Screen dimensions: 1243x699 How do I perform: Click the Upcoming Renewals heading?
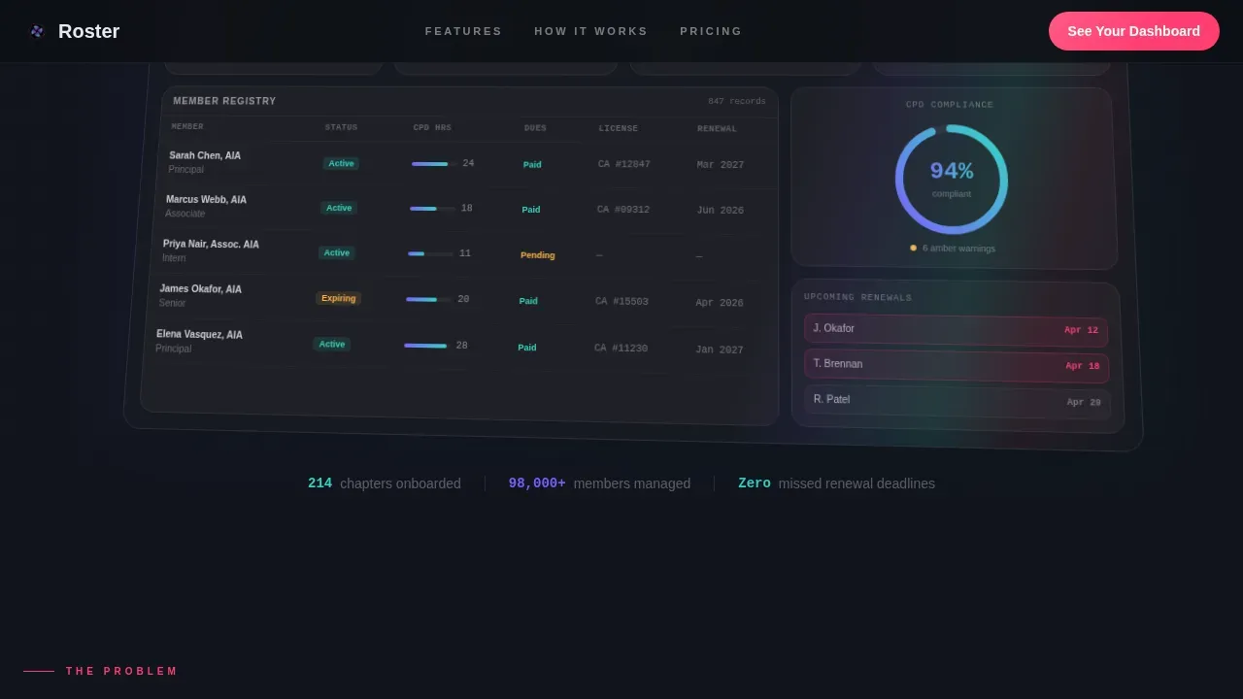coord(858,297)
